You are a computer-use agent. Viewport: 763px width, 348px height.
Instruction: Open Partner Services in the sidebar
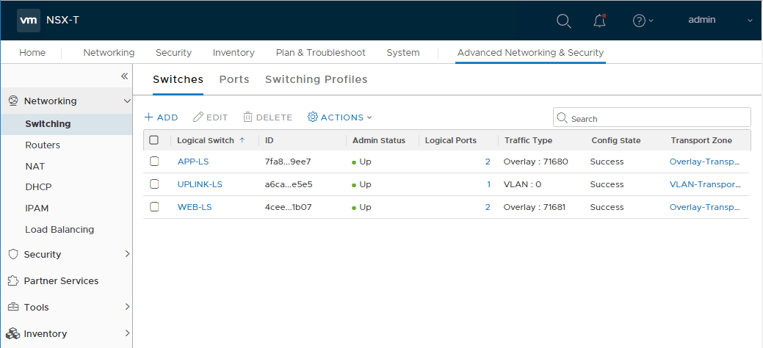(61, 281)
